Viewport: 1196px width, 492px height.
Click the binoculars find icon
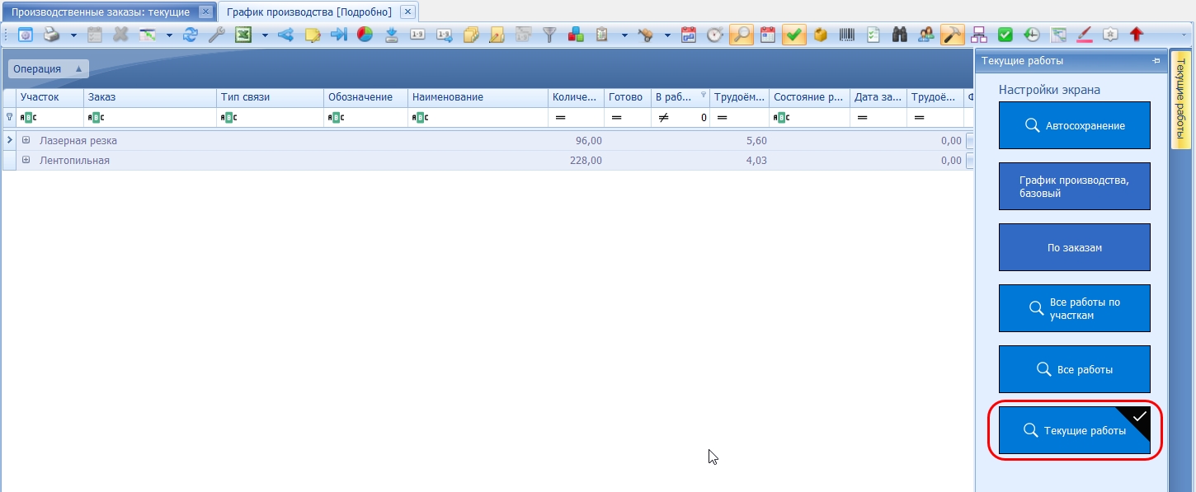click(x=900, y=35)
